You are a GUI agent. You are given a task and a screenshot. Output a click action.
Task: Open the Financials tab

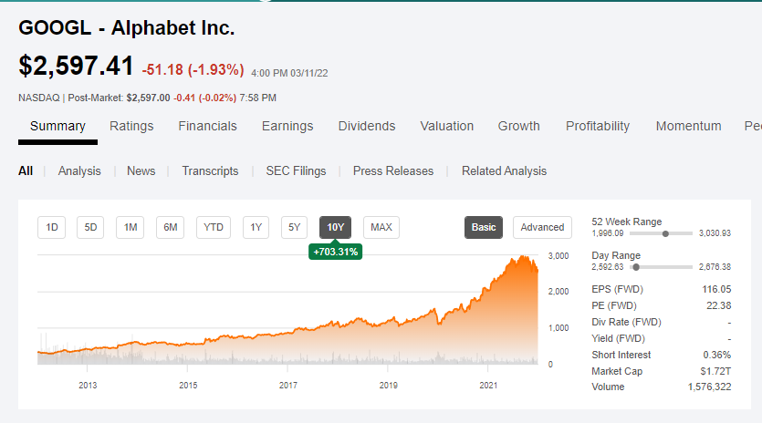tap(207, 127)
